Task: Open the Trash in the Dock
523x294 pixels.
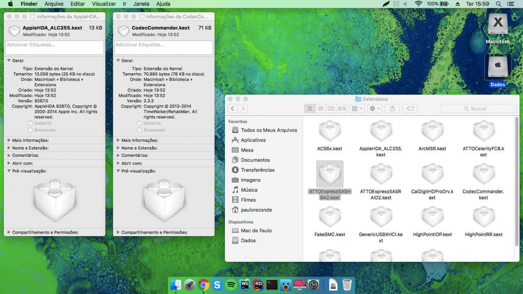Action: [x=347, y=285]
